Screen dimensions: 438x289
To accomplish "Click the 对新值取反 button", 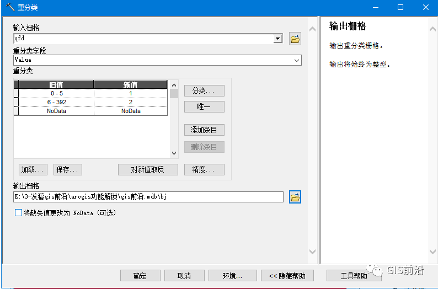I will point(148,169).
